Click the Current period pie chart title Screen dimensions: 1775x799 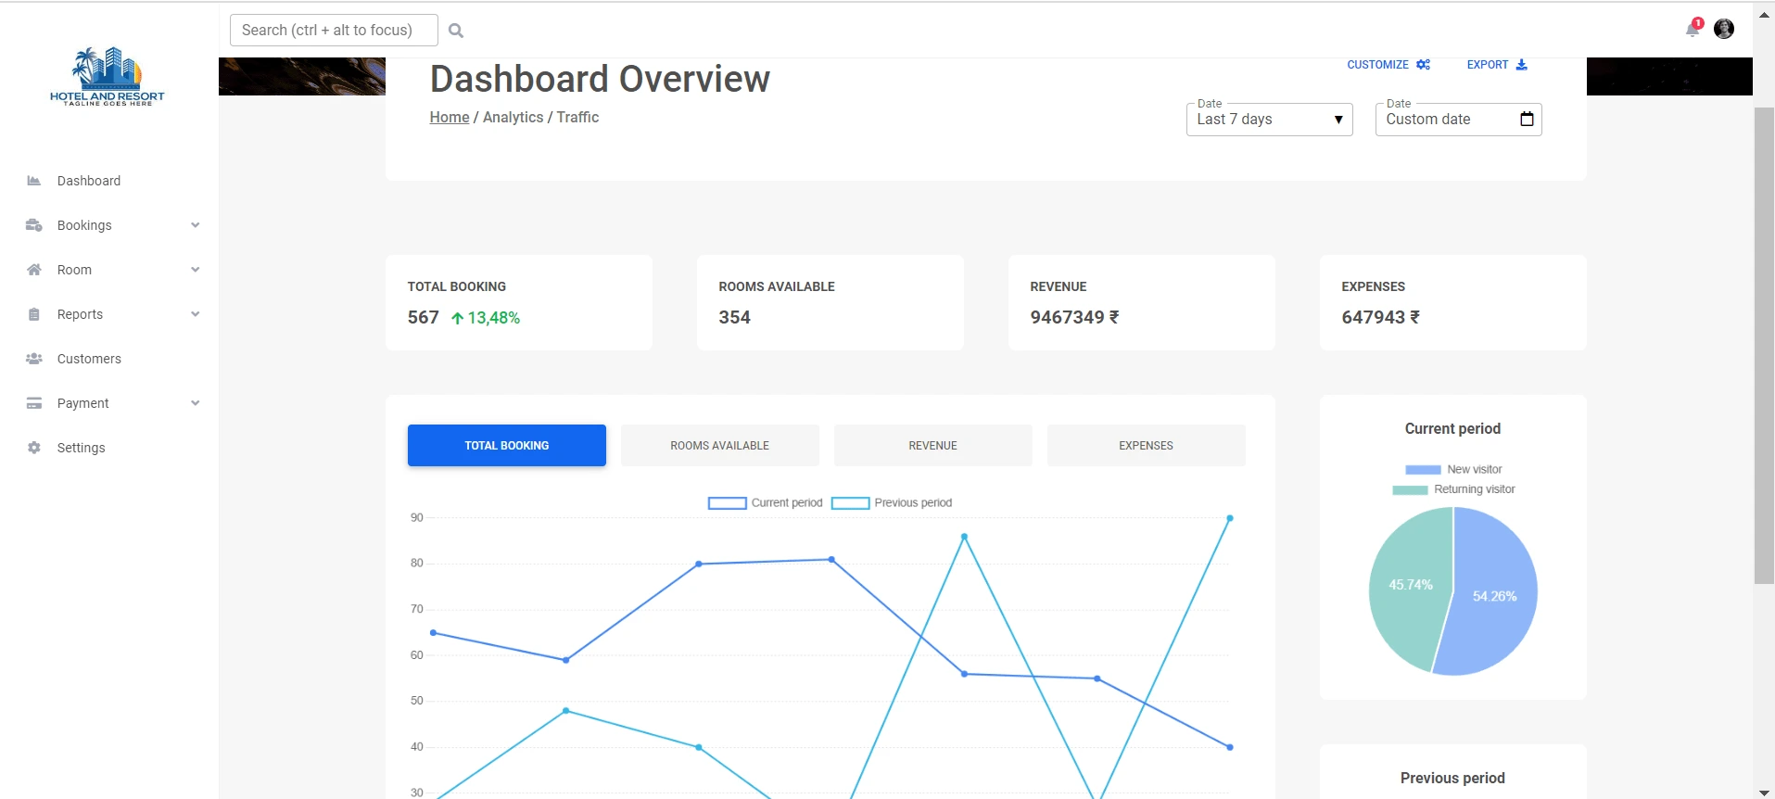coord(1452,429)
